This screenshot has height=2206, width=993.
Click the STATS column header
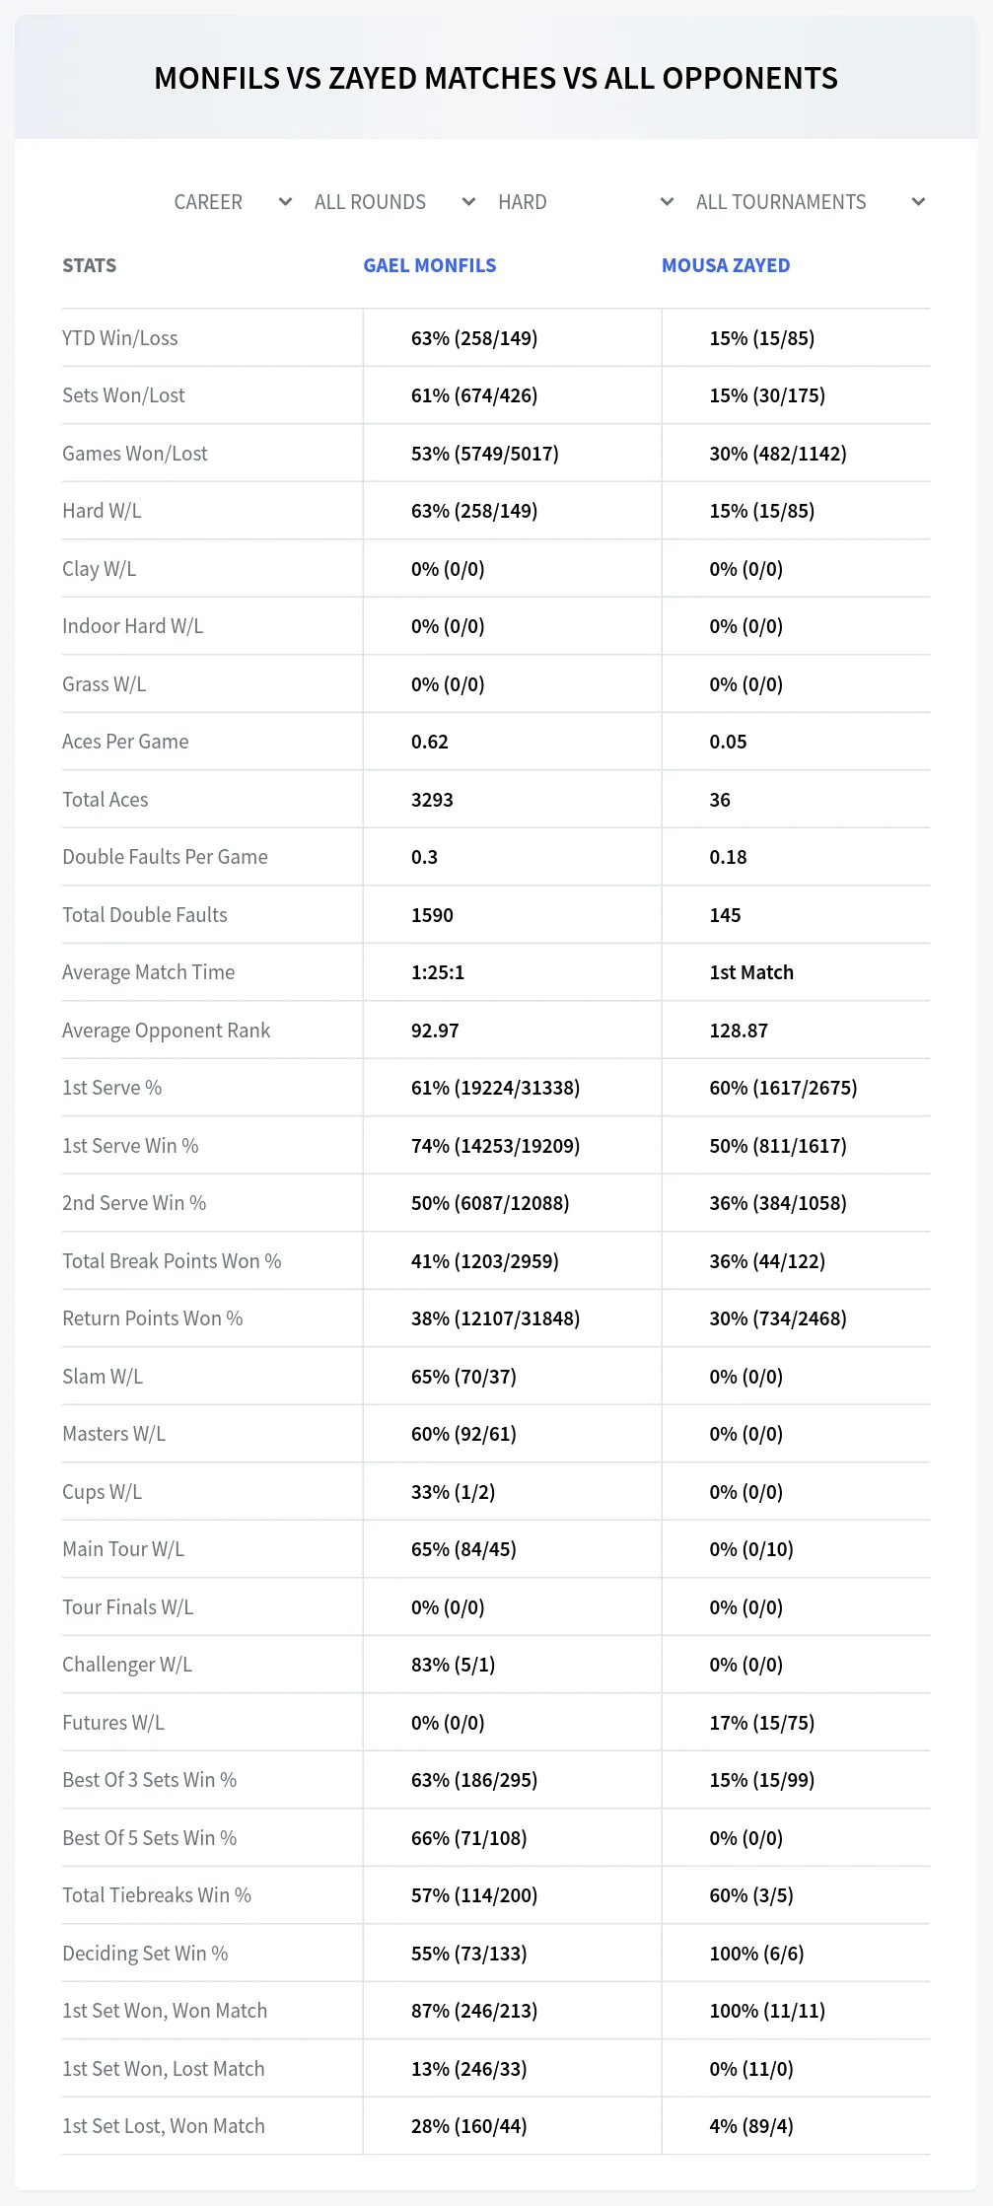(90, 265)
